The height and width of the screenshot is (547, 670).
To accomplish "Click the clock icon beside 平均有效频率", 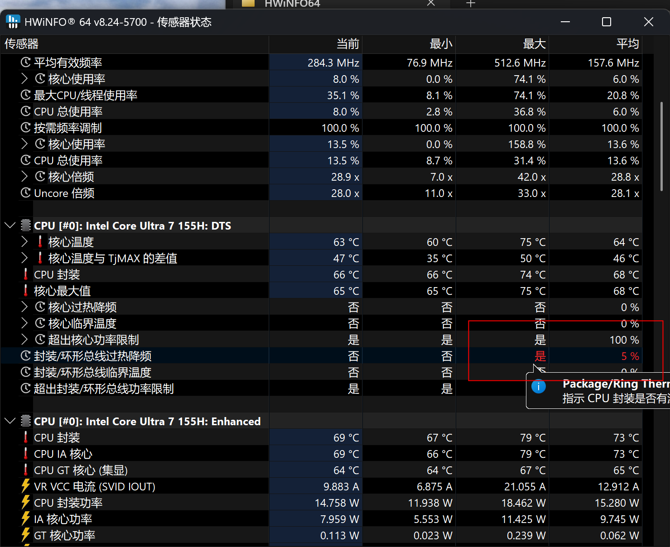I will point(26,62).
